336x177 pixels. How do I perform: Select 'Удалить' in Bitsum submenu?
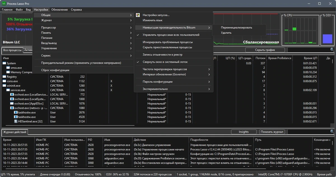pos(239,33)
